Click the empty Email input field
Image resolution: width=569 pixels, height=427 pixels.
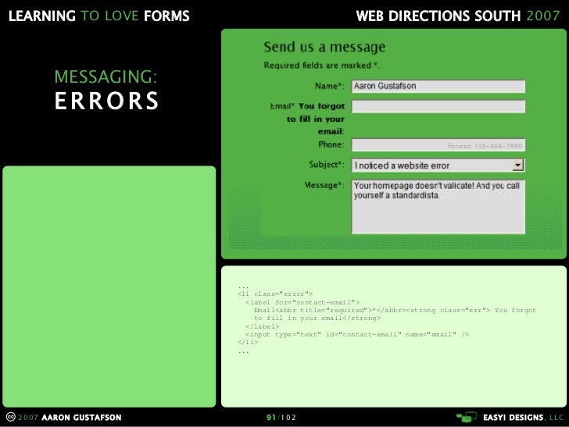point(438,106)
